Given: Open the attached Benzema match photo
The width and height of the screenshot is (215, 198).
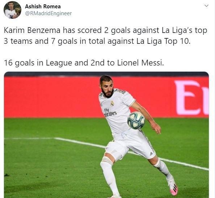Looking at the screenshot, I should point(106,135).
